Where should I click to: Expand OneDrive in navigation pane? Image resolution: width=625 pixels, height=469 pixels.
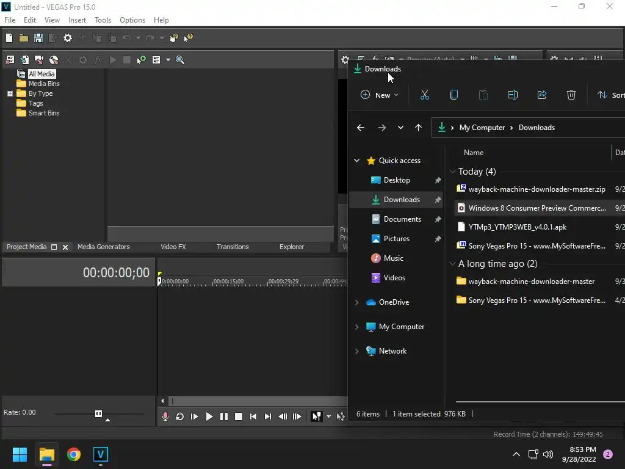(356, 302)
